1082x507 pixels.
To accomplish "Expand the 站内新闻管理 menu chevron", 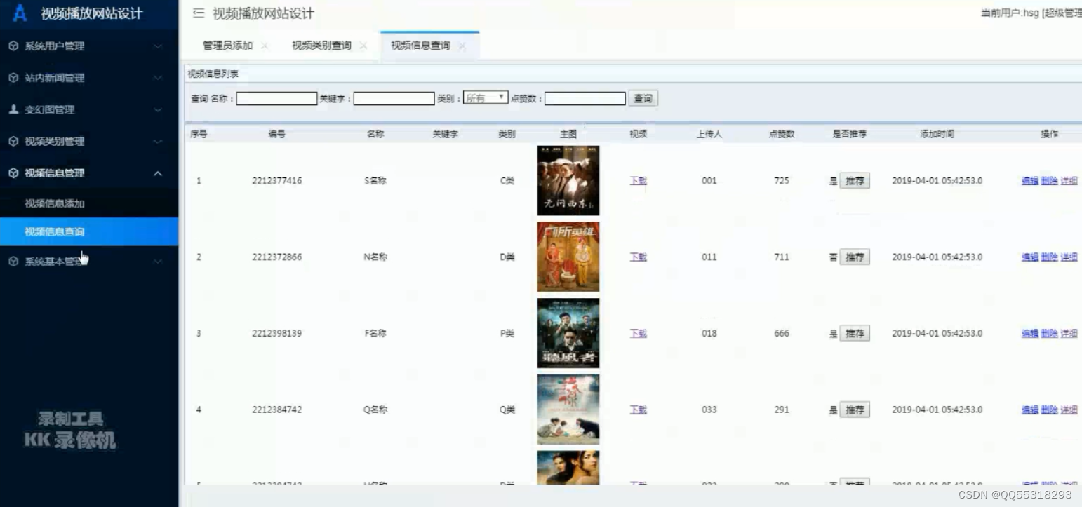I will coord(158,78).
